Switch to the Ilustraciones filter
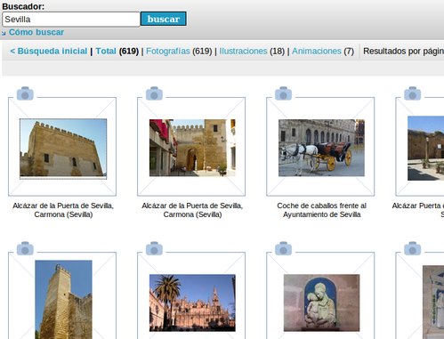Viewport: 444px width, 339px height. coord(243,51)
